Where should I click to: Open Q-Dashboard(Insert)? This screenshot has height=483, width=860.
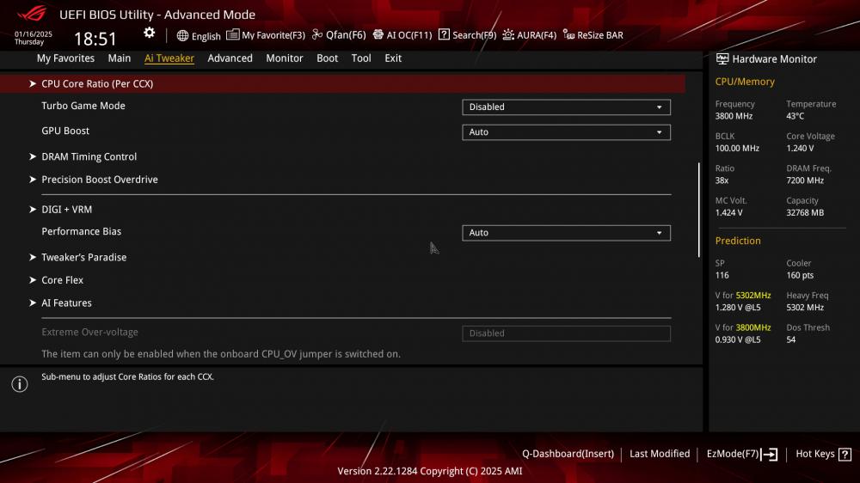(x=568, y=454)
